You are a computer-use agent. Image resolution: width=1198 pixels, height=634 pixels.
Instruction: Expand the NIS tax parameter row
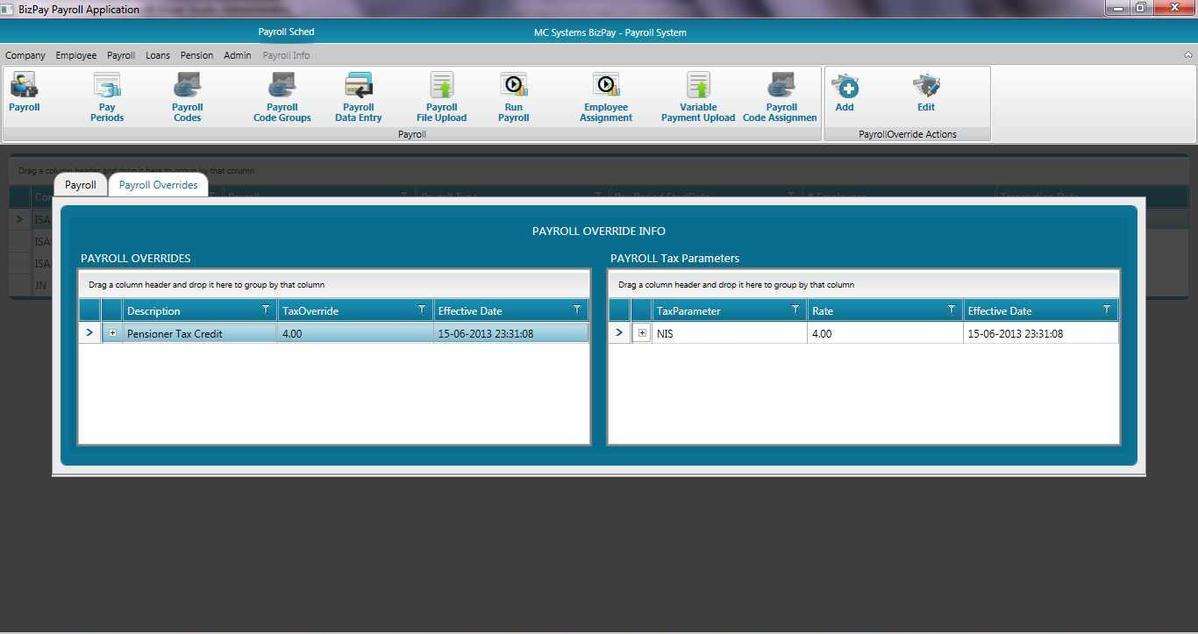coord(642,333)
